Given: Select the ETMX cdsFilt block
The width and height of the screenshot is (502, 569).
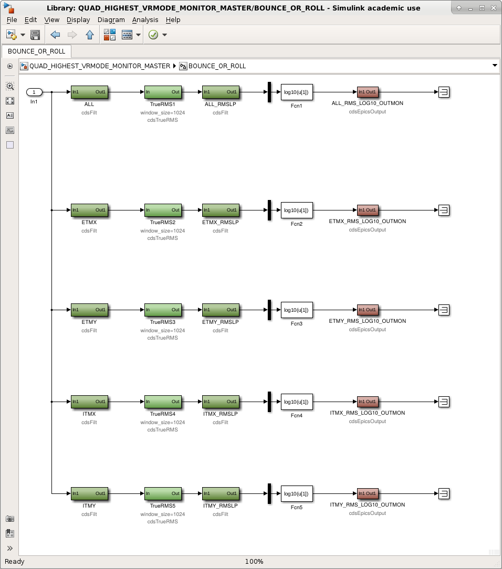Looking at the screenshot, I should [89, 210].
